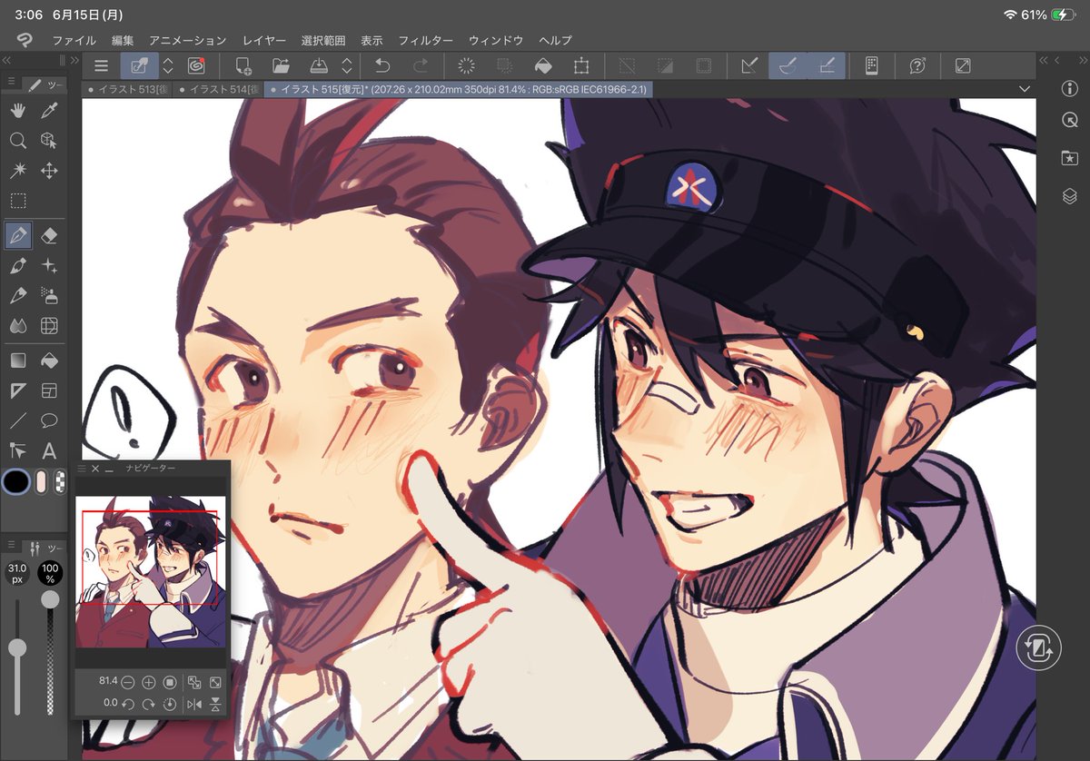1090x761 pixels.
Task: Select the Pencil tool
Action: 17,296
